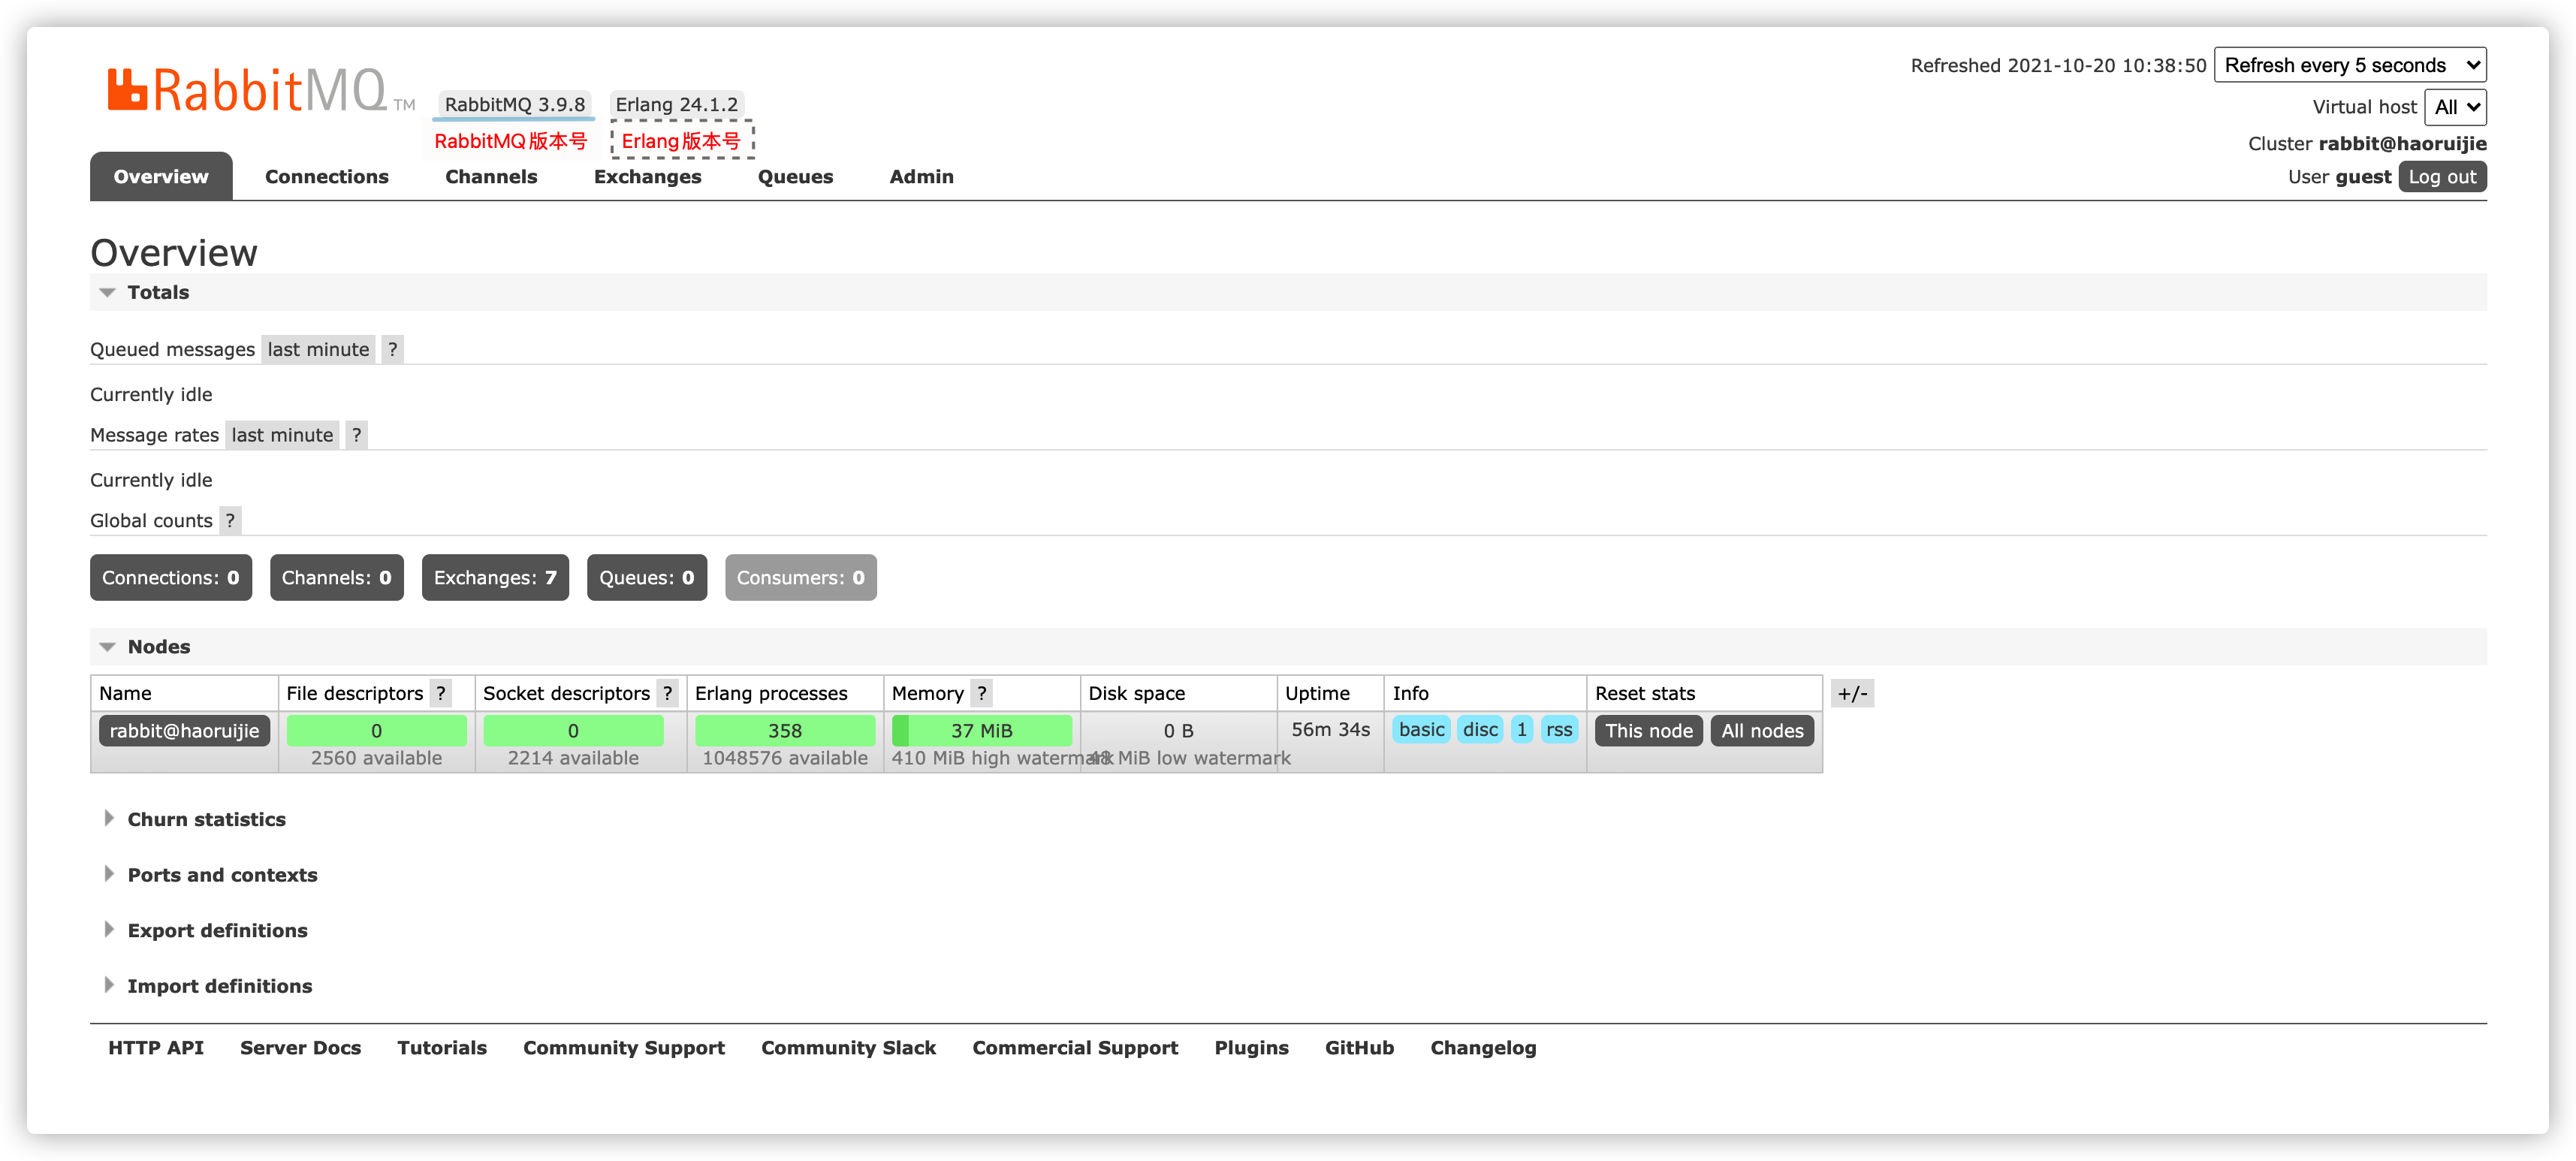Image resolution: width=2576 pixels, height=1161 pixels.
Task: Click the basic info tag
Action: click(x=1422, y=730)
